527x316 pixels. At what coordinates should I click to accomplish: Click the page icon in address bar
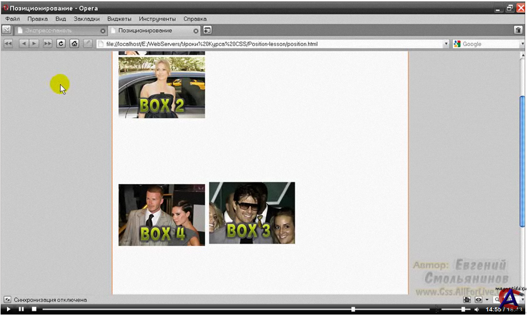[x=101, y=44]
